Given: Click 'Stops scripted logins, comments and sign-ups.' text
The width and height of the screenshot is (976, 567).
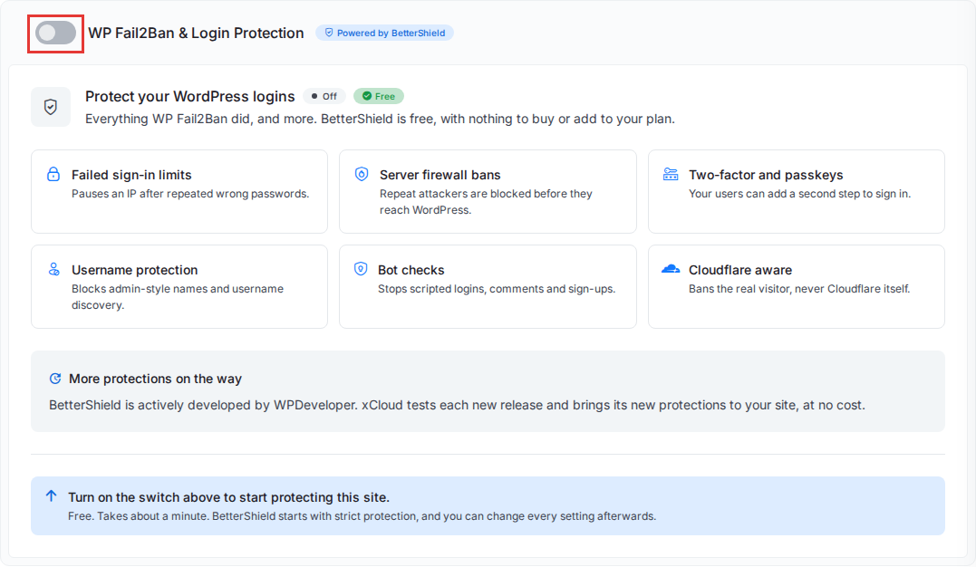Looking at the screenshot, I should [x=496, y=289].
